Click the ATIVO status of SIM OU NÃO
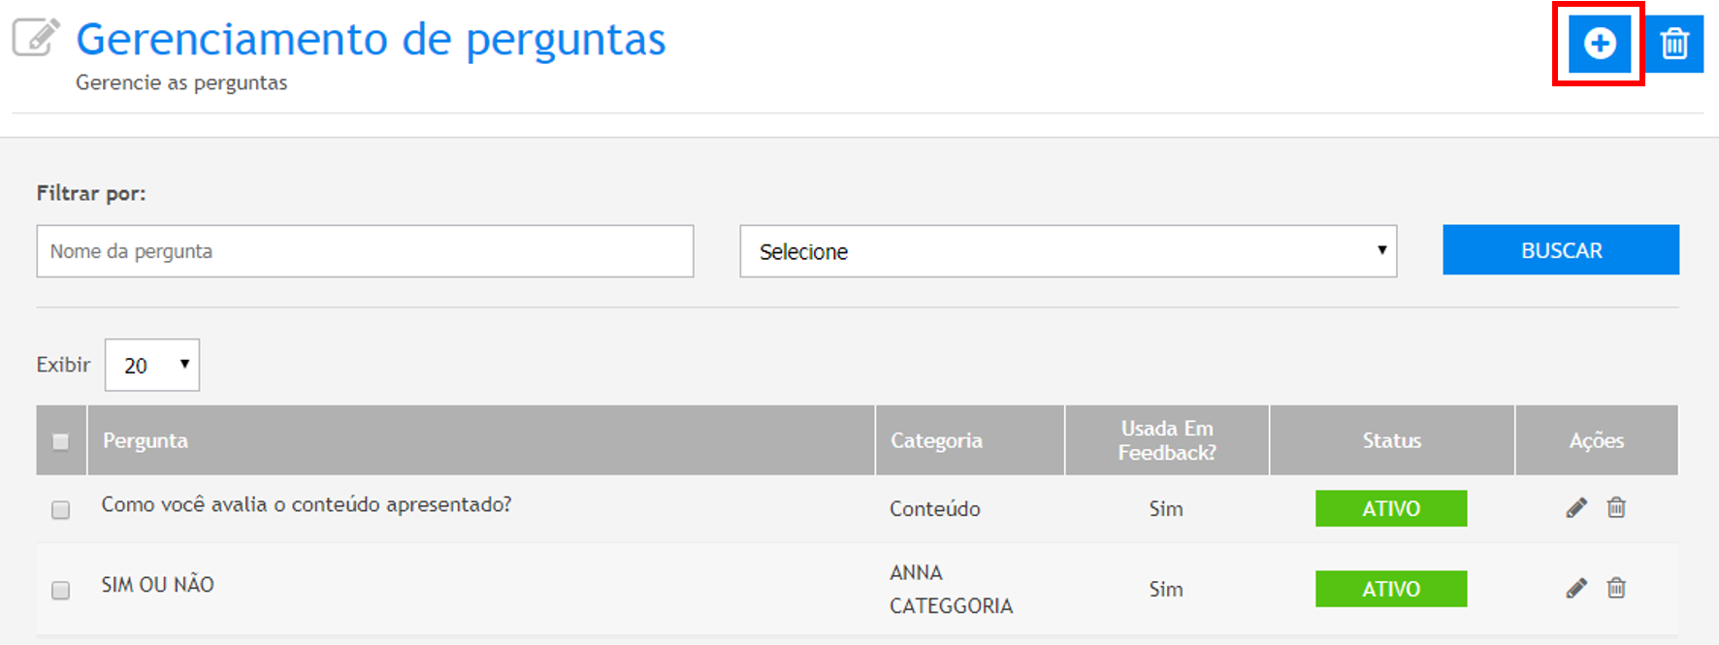The width and height of the screenshot is (1719, 645). 1390,589
